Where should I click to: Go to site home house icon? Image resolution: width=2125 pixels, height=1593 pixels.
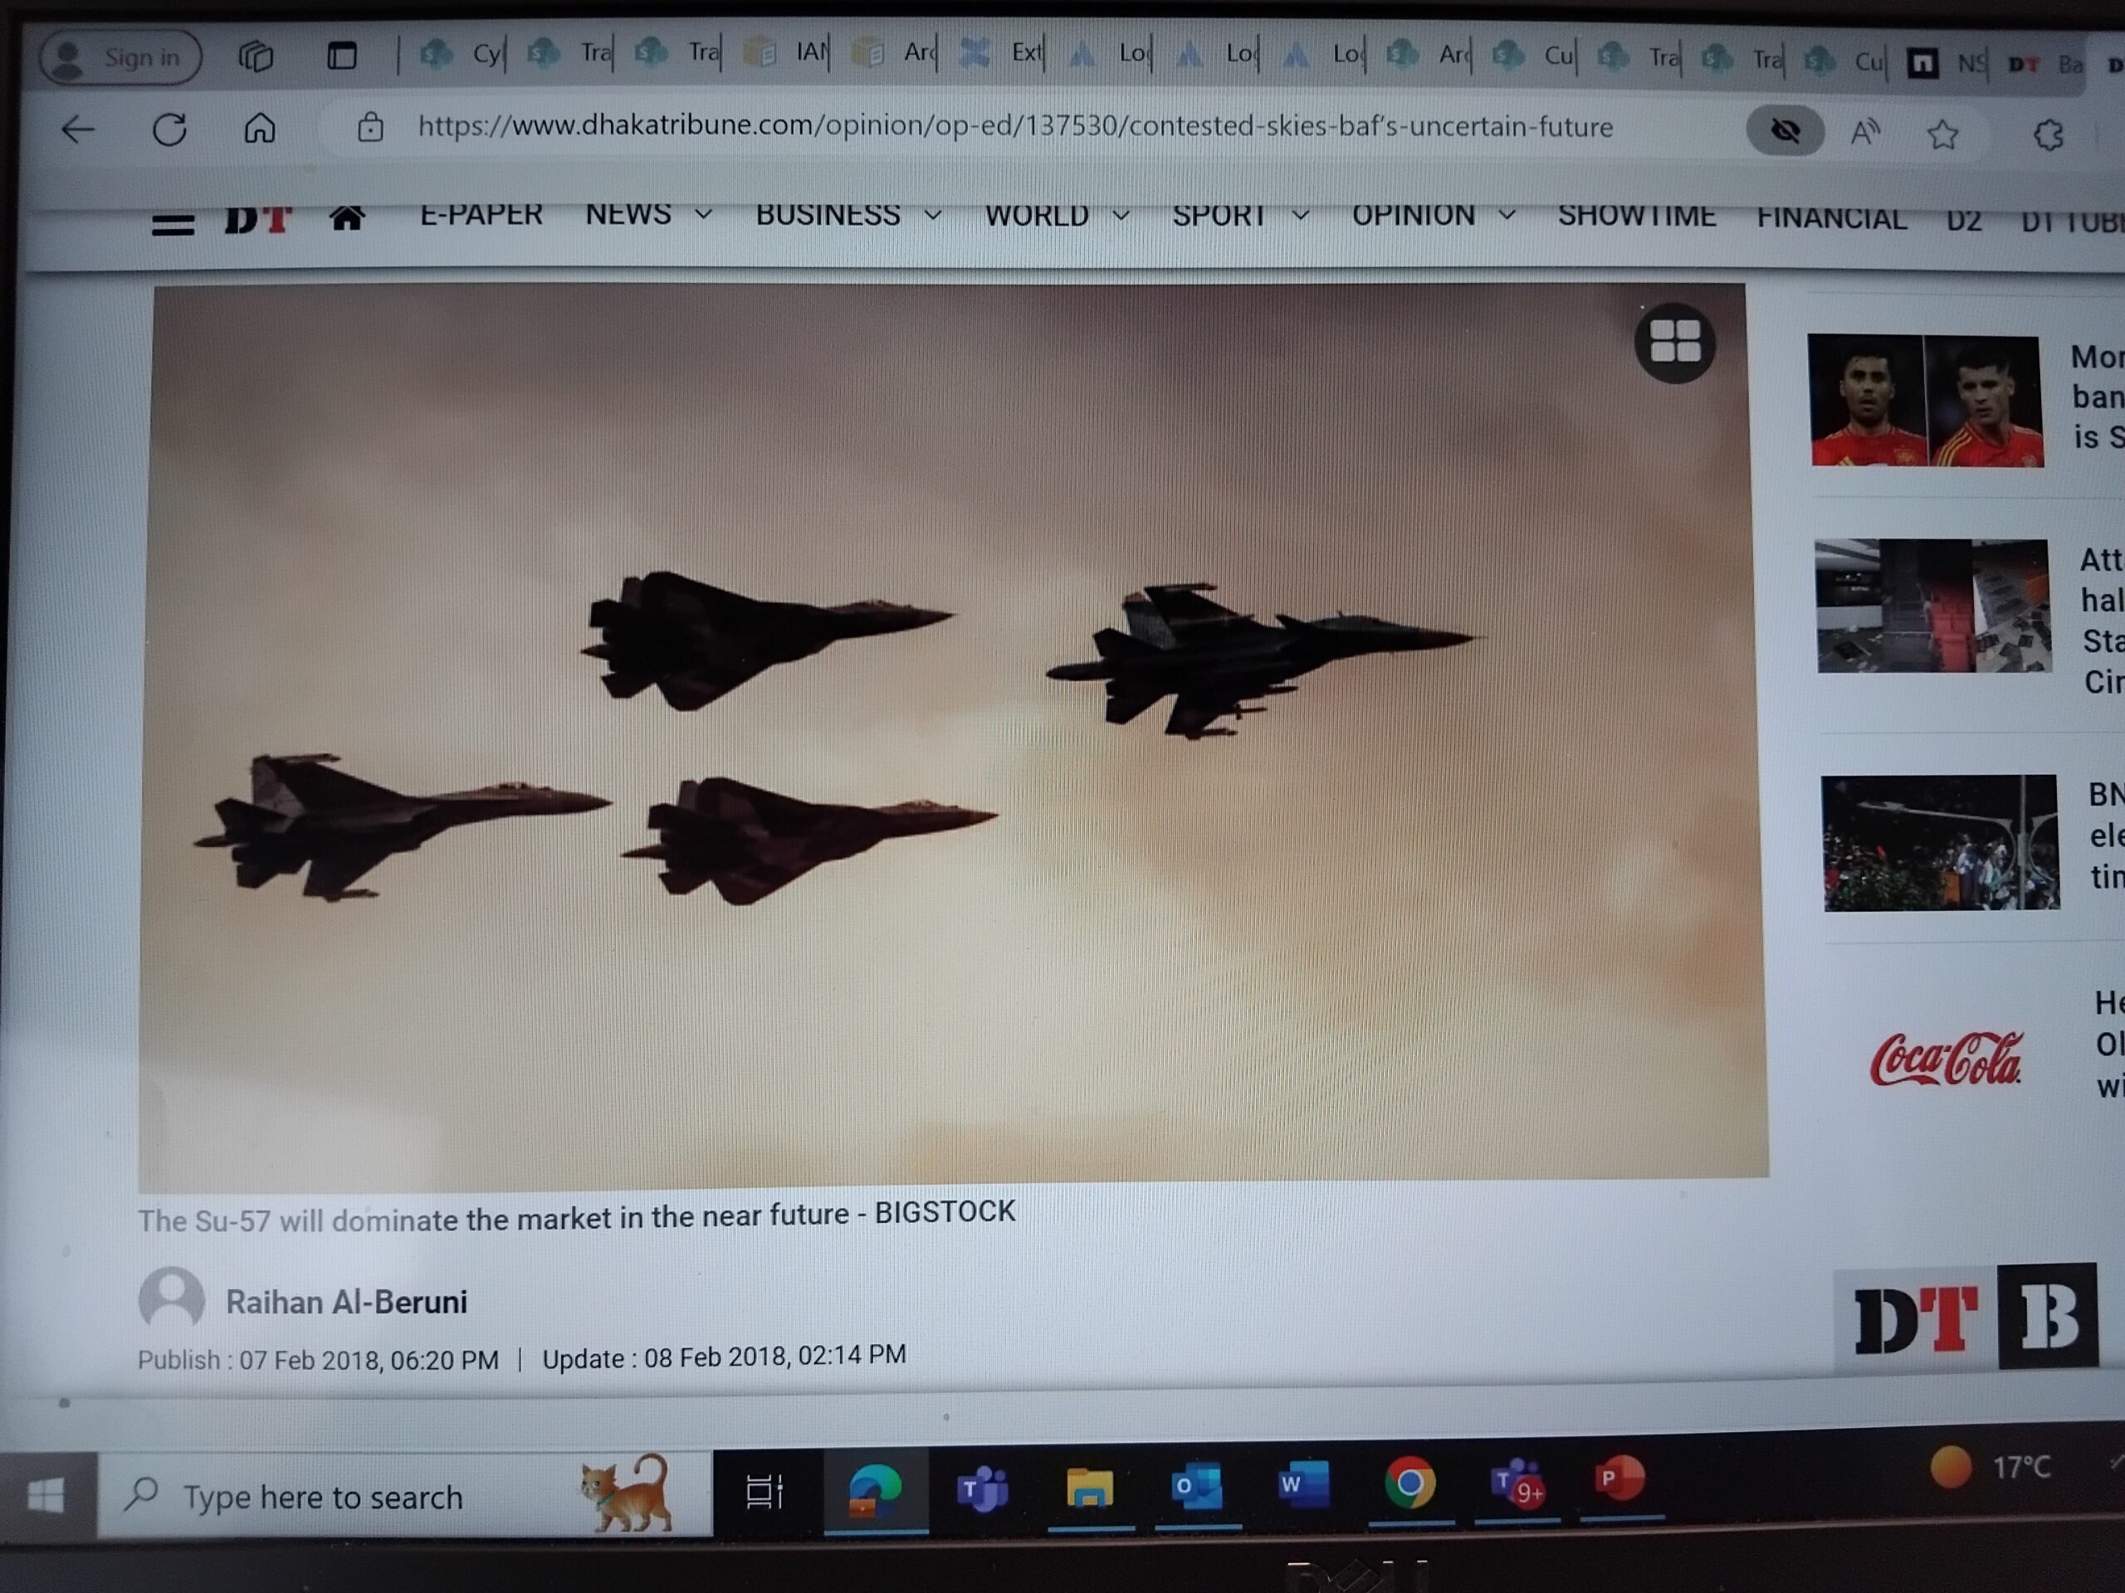(x=347, y=219)
